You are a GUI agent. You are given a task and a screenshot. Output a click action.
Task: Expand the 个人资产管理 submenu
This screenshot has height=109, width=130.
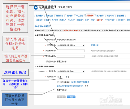(x=110, y=20)
